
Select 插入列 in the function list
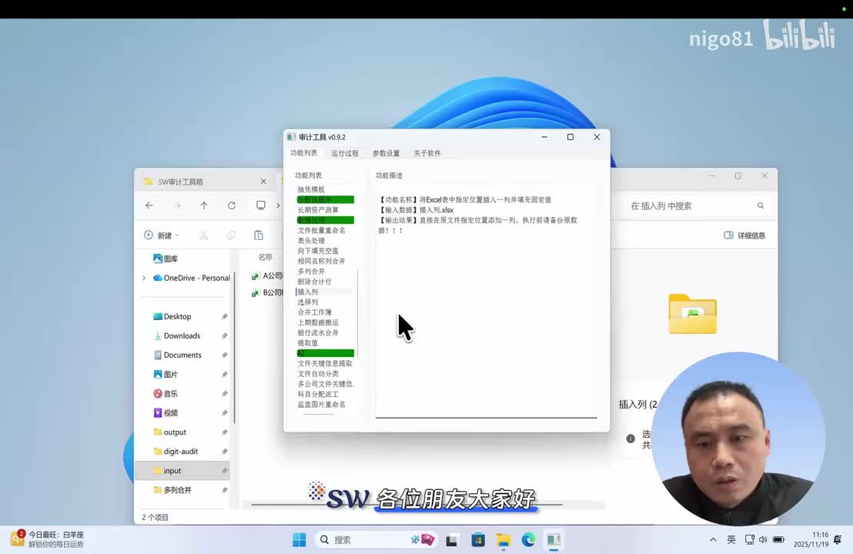coord(308,292)
